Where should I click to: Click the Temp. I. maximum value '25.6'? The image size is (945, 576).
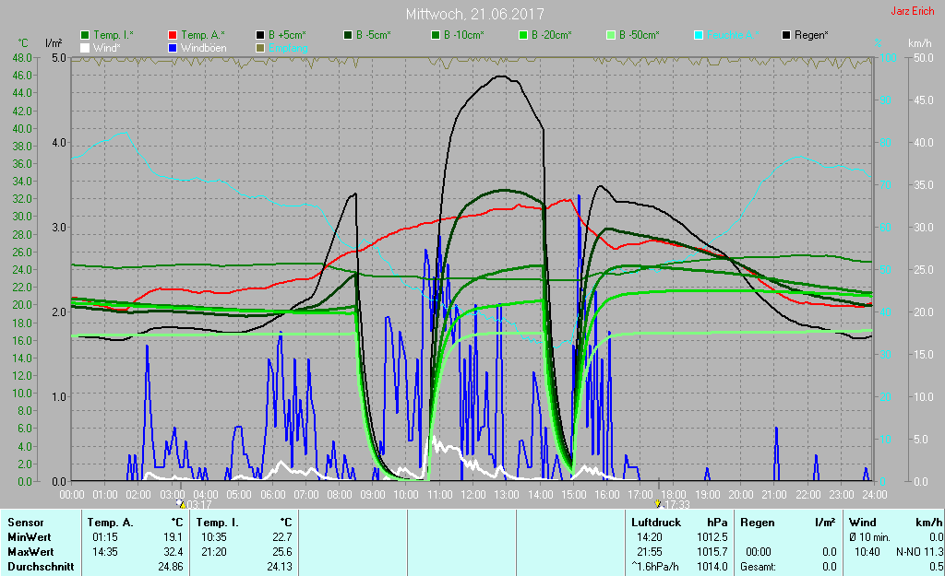(282, 551)
